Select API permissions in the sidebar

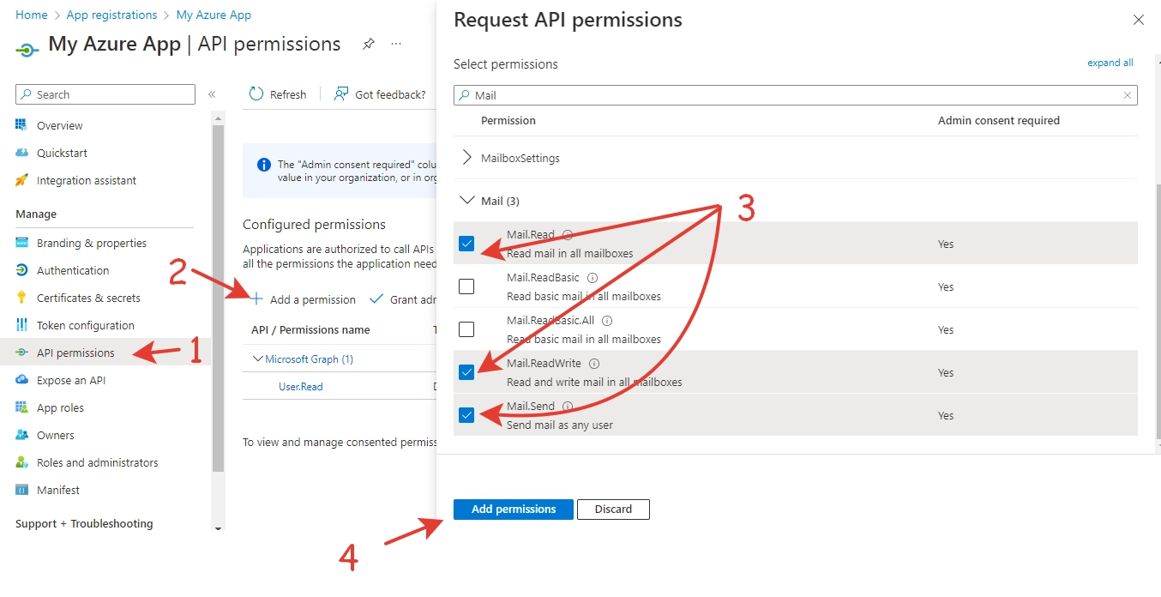(75, 353)
